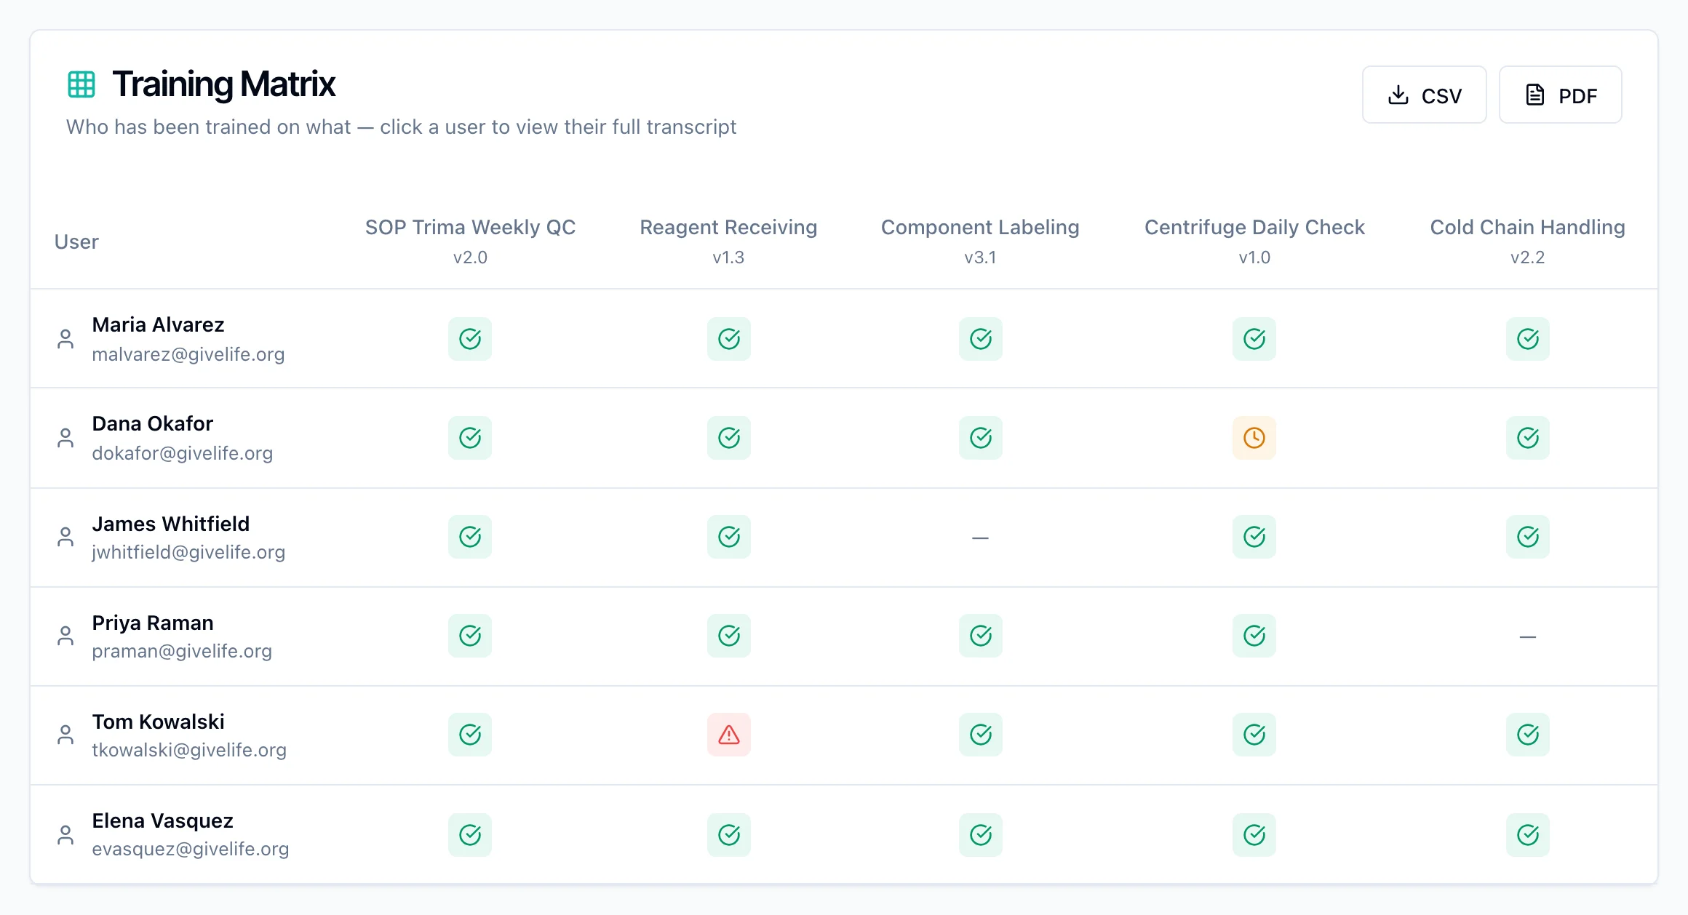Click Dana Okafor's Component Labeling checkmark

(x=981, y=438)
